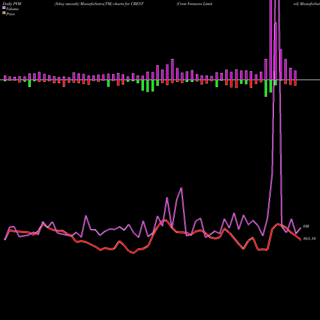This screenshot has height=320, width=320.
Task: Select the 'Volume' legend label
Action: click(x=12, y=9)
